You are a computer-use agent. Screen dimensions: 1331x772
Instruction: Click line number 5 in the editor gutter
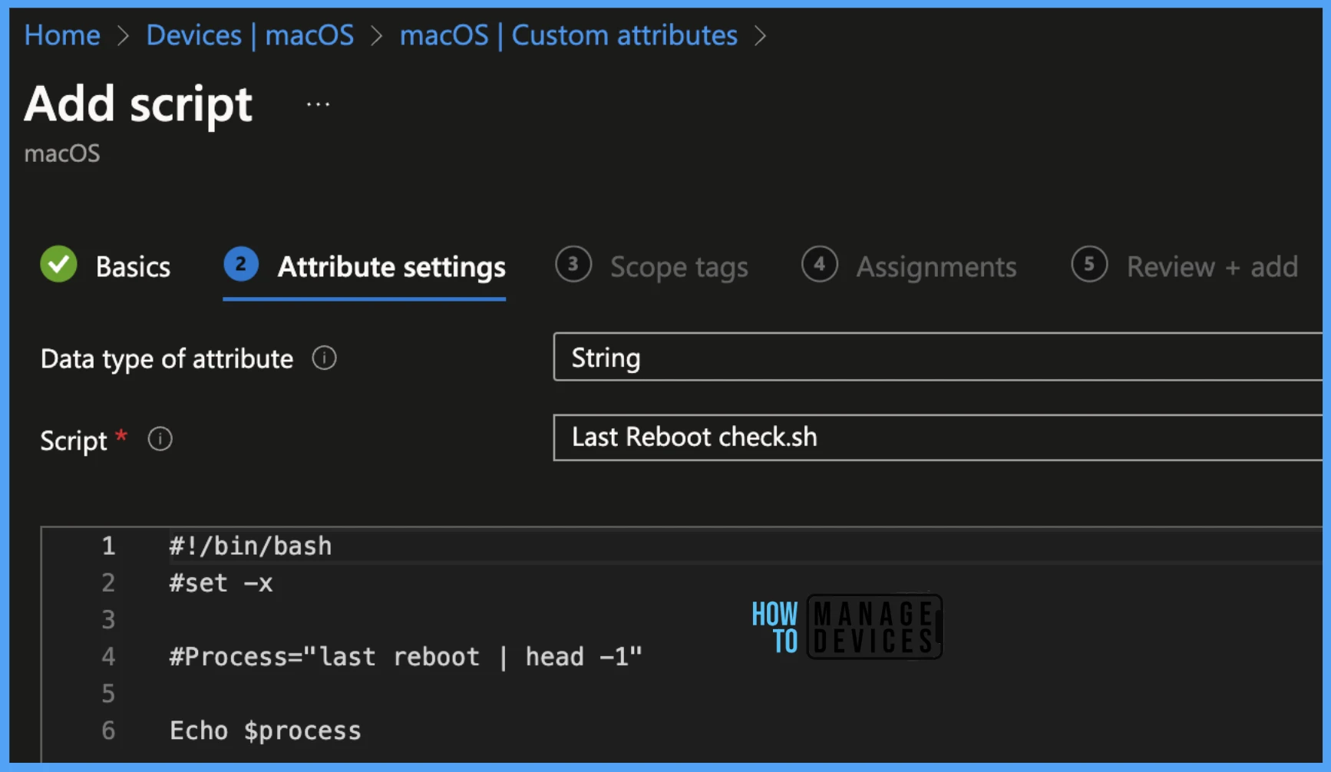[108, 694]
